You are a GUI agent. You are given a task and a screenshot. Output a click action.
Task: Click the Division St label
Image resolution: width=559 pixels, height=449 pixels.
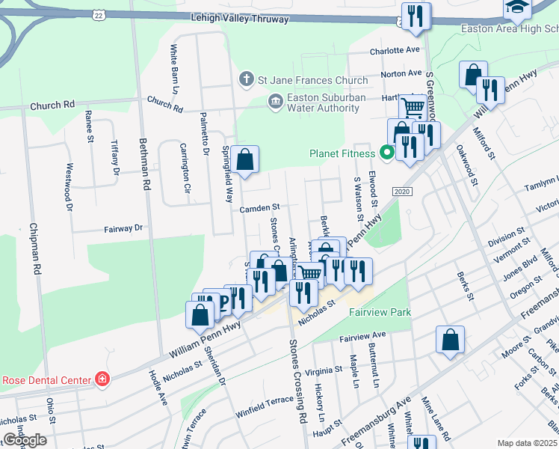(506, 236)
